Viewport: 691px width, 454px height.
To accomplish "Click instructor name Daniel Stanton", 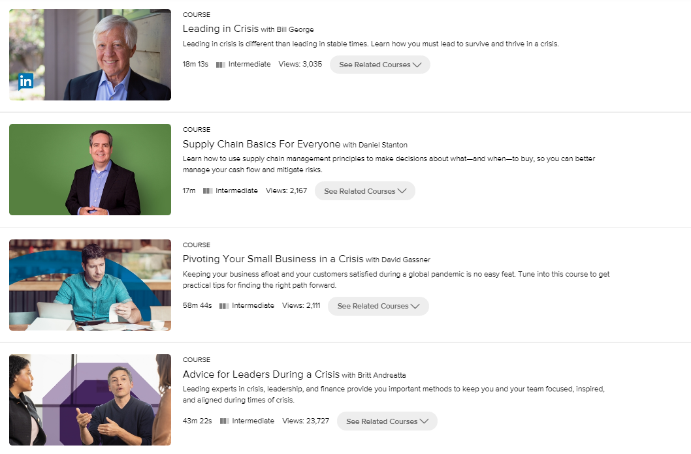I will tap(383, 145).
